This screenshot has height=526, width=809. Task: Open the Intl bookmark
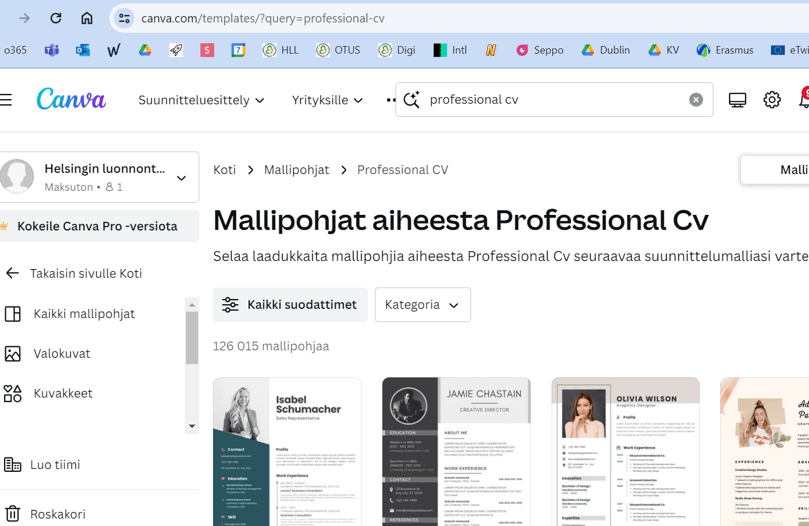(x=450, y=50)
